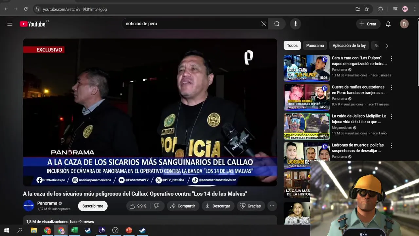Open Cara a cara Los Pulpos thumbnail

pyautogui.click(x=307, y=68)
